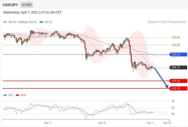Select the red 109.20 target price tag
The height and width of the screenshot is (127, 188).
coord(178,88)
